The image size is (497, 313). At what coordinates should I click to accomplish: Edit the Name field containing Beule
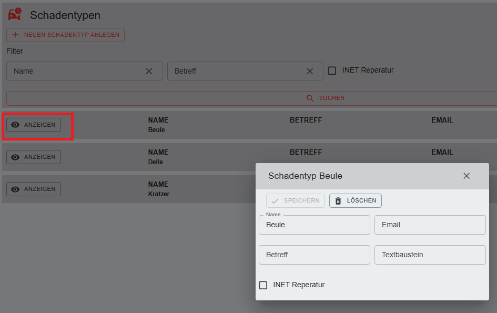314,225
